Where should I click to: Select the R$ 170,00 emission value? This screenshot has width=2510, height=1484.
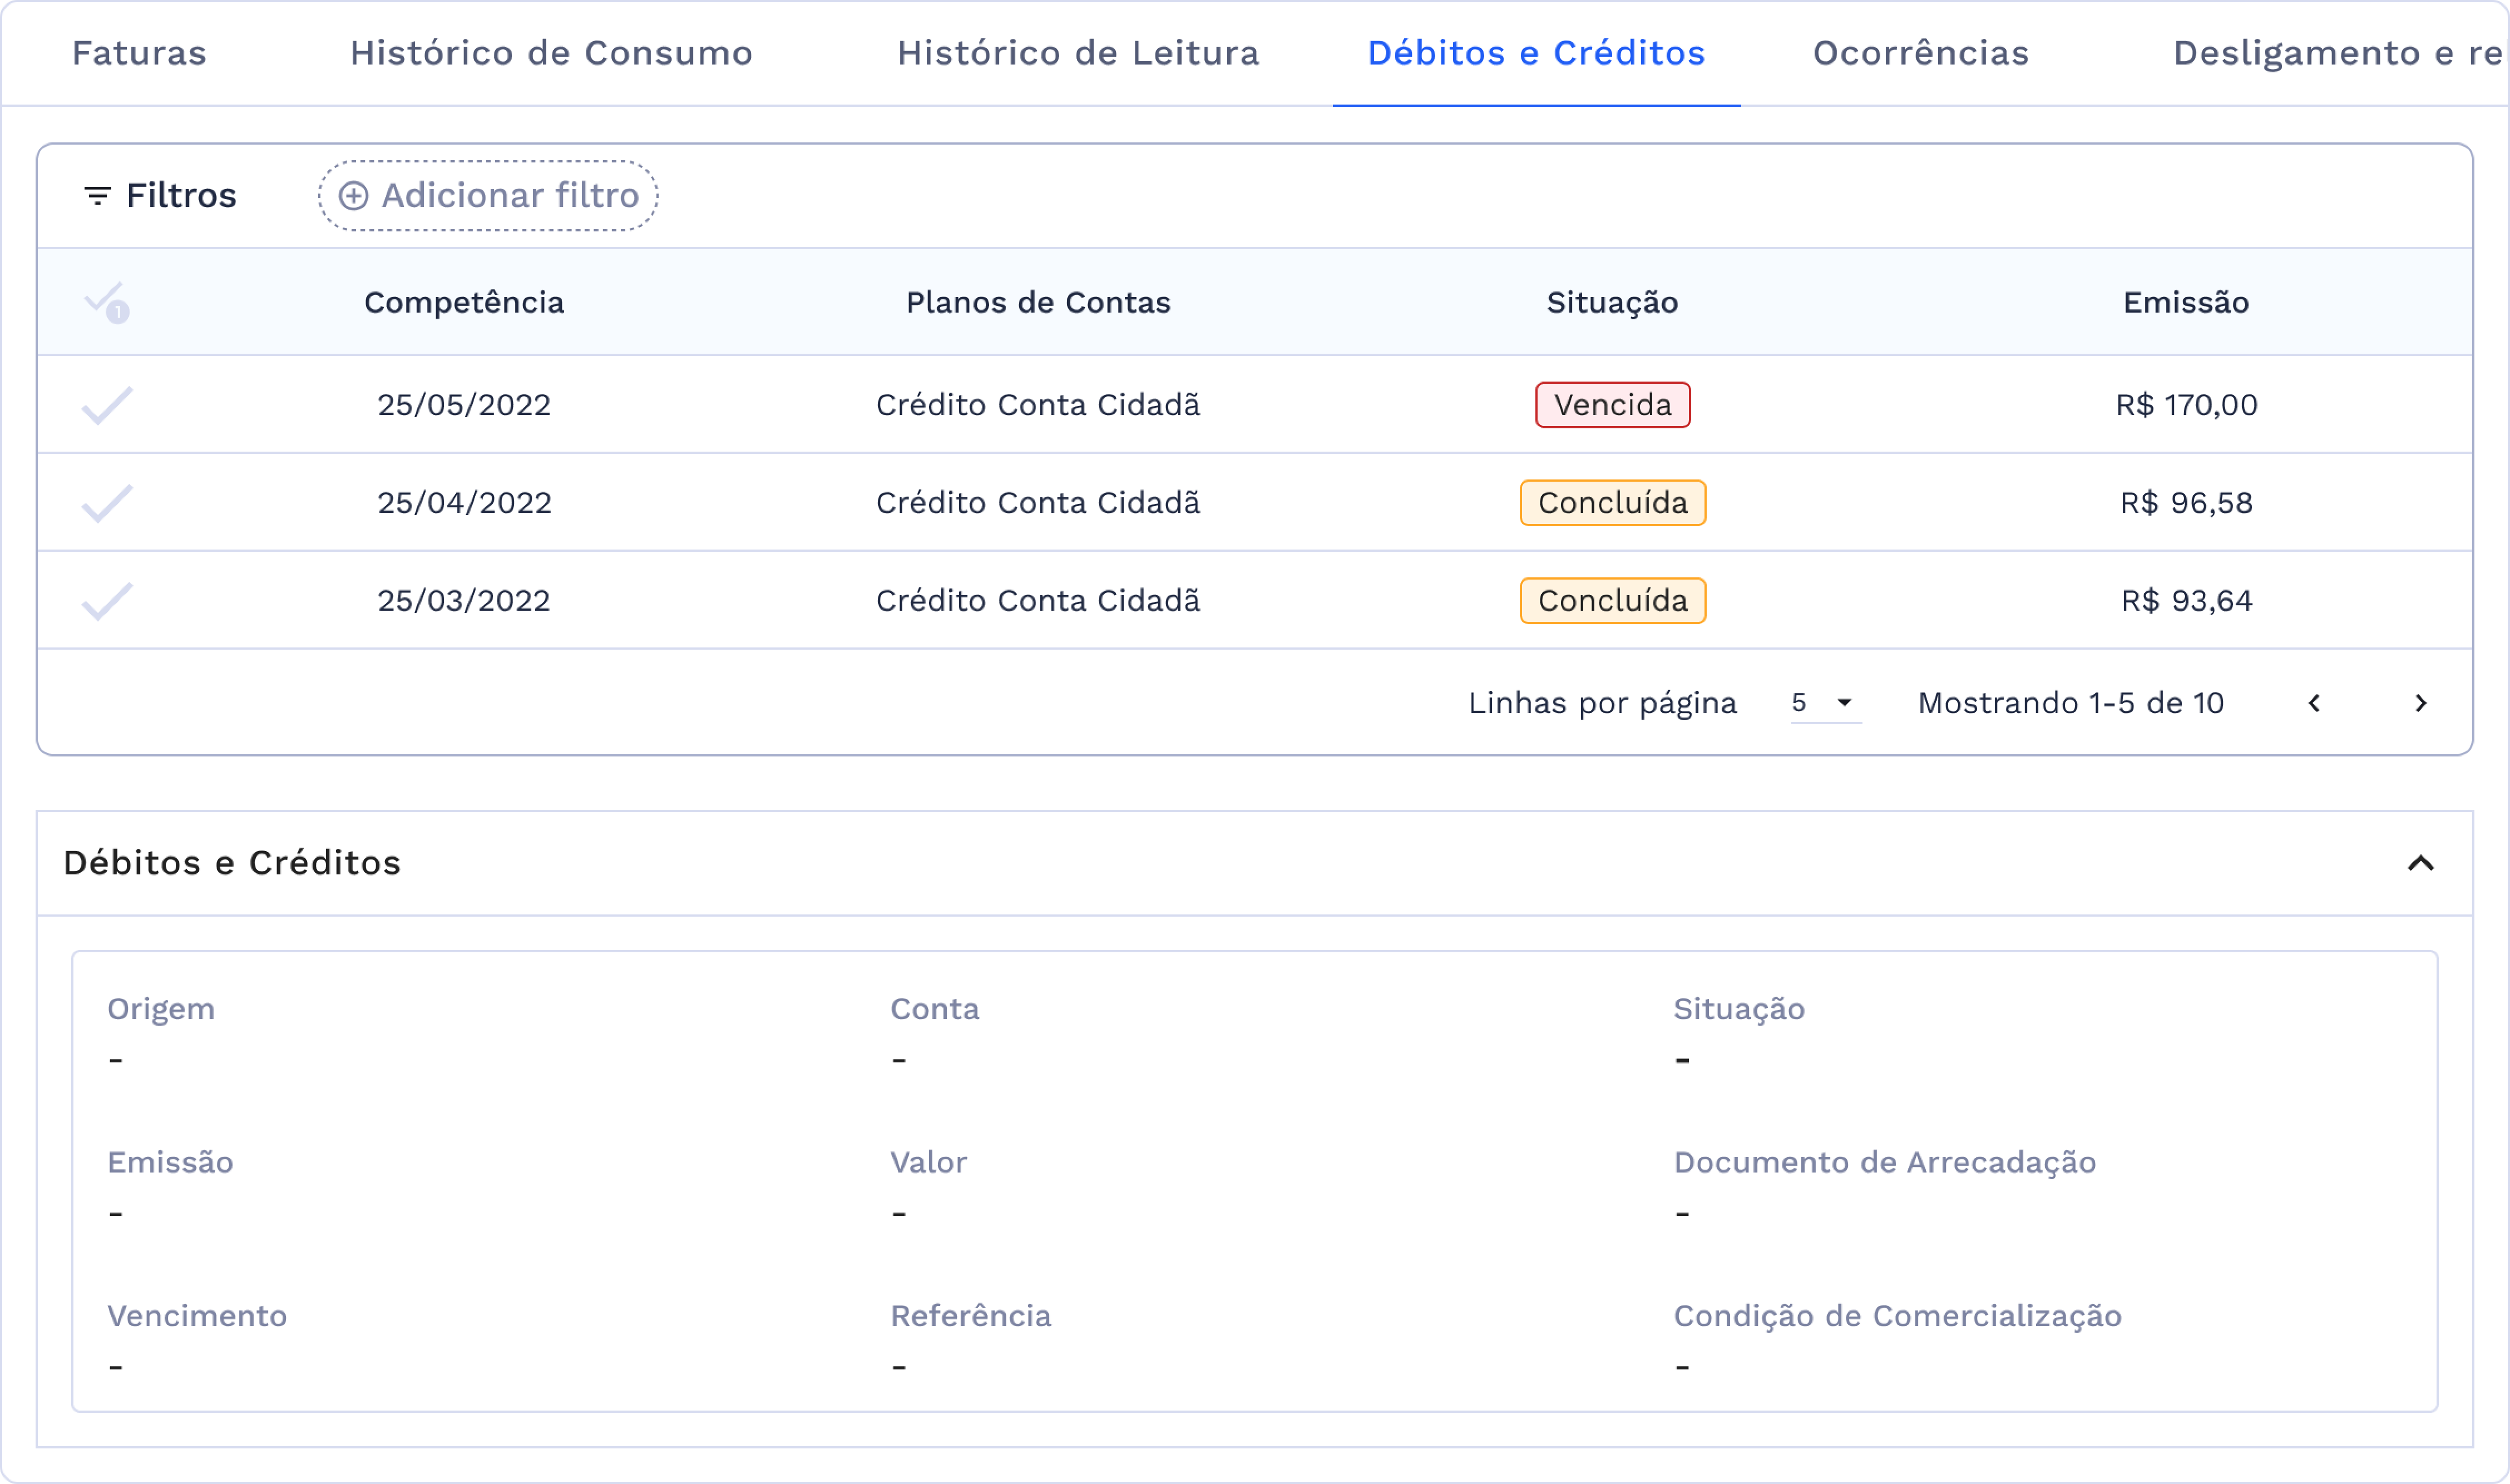(2186, 404)
